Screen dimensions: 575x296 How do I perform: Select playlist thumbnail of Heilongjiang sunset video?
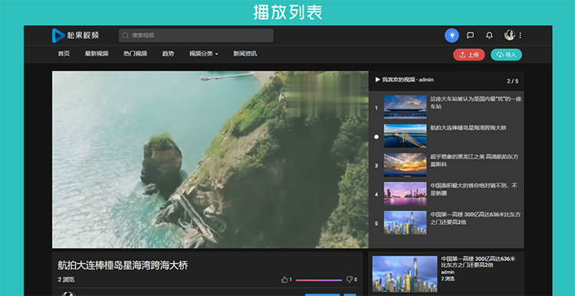tap(406, 164)
